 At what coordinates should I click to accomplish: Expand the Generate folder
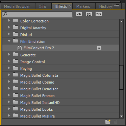9,55
